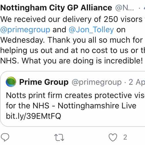Open the @Jon_Tolley mention link
This screenshot has height=145, width=145.
(x=91, y=30)
